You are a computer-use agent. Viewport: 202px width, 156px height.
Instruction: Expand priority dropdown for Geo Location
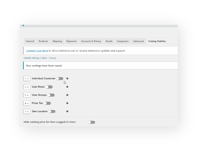point(27,111)
